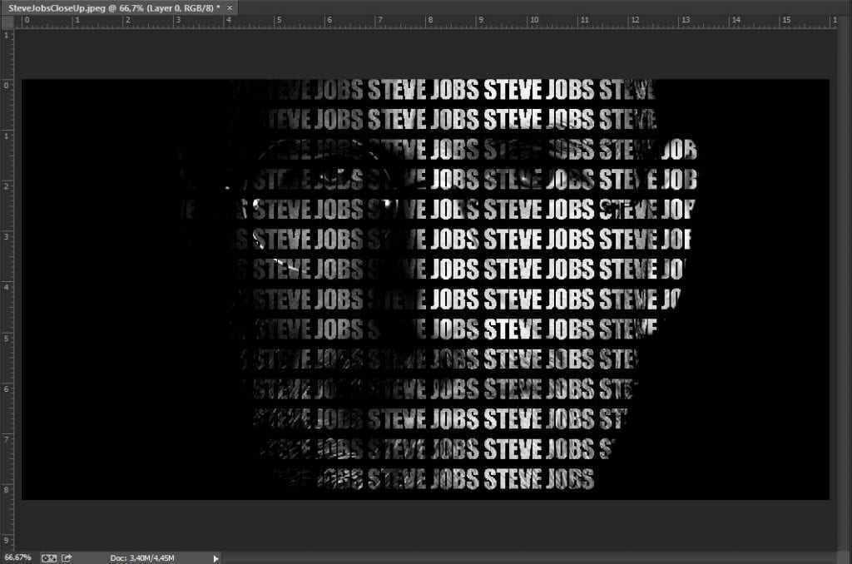Click the vertical ruler at mark 7
This screenshot has width=852, height=564.
(7, 439)
